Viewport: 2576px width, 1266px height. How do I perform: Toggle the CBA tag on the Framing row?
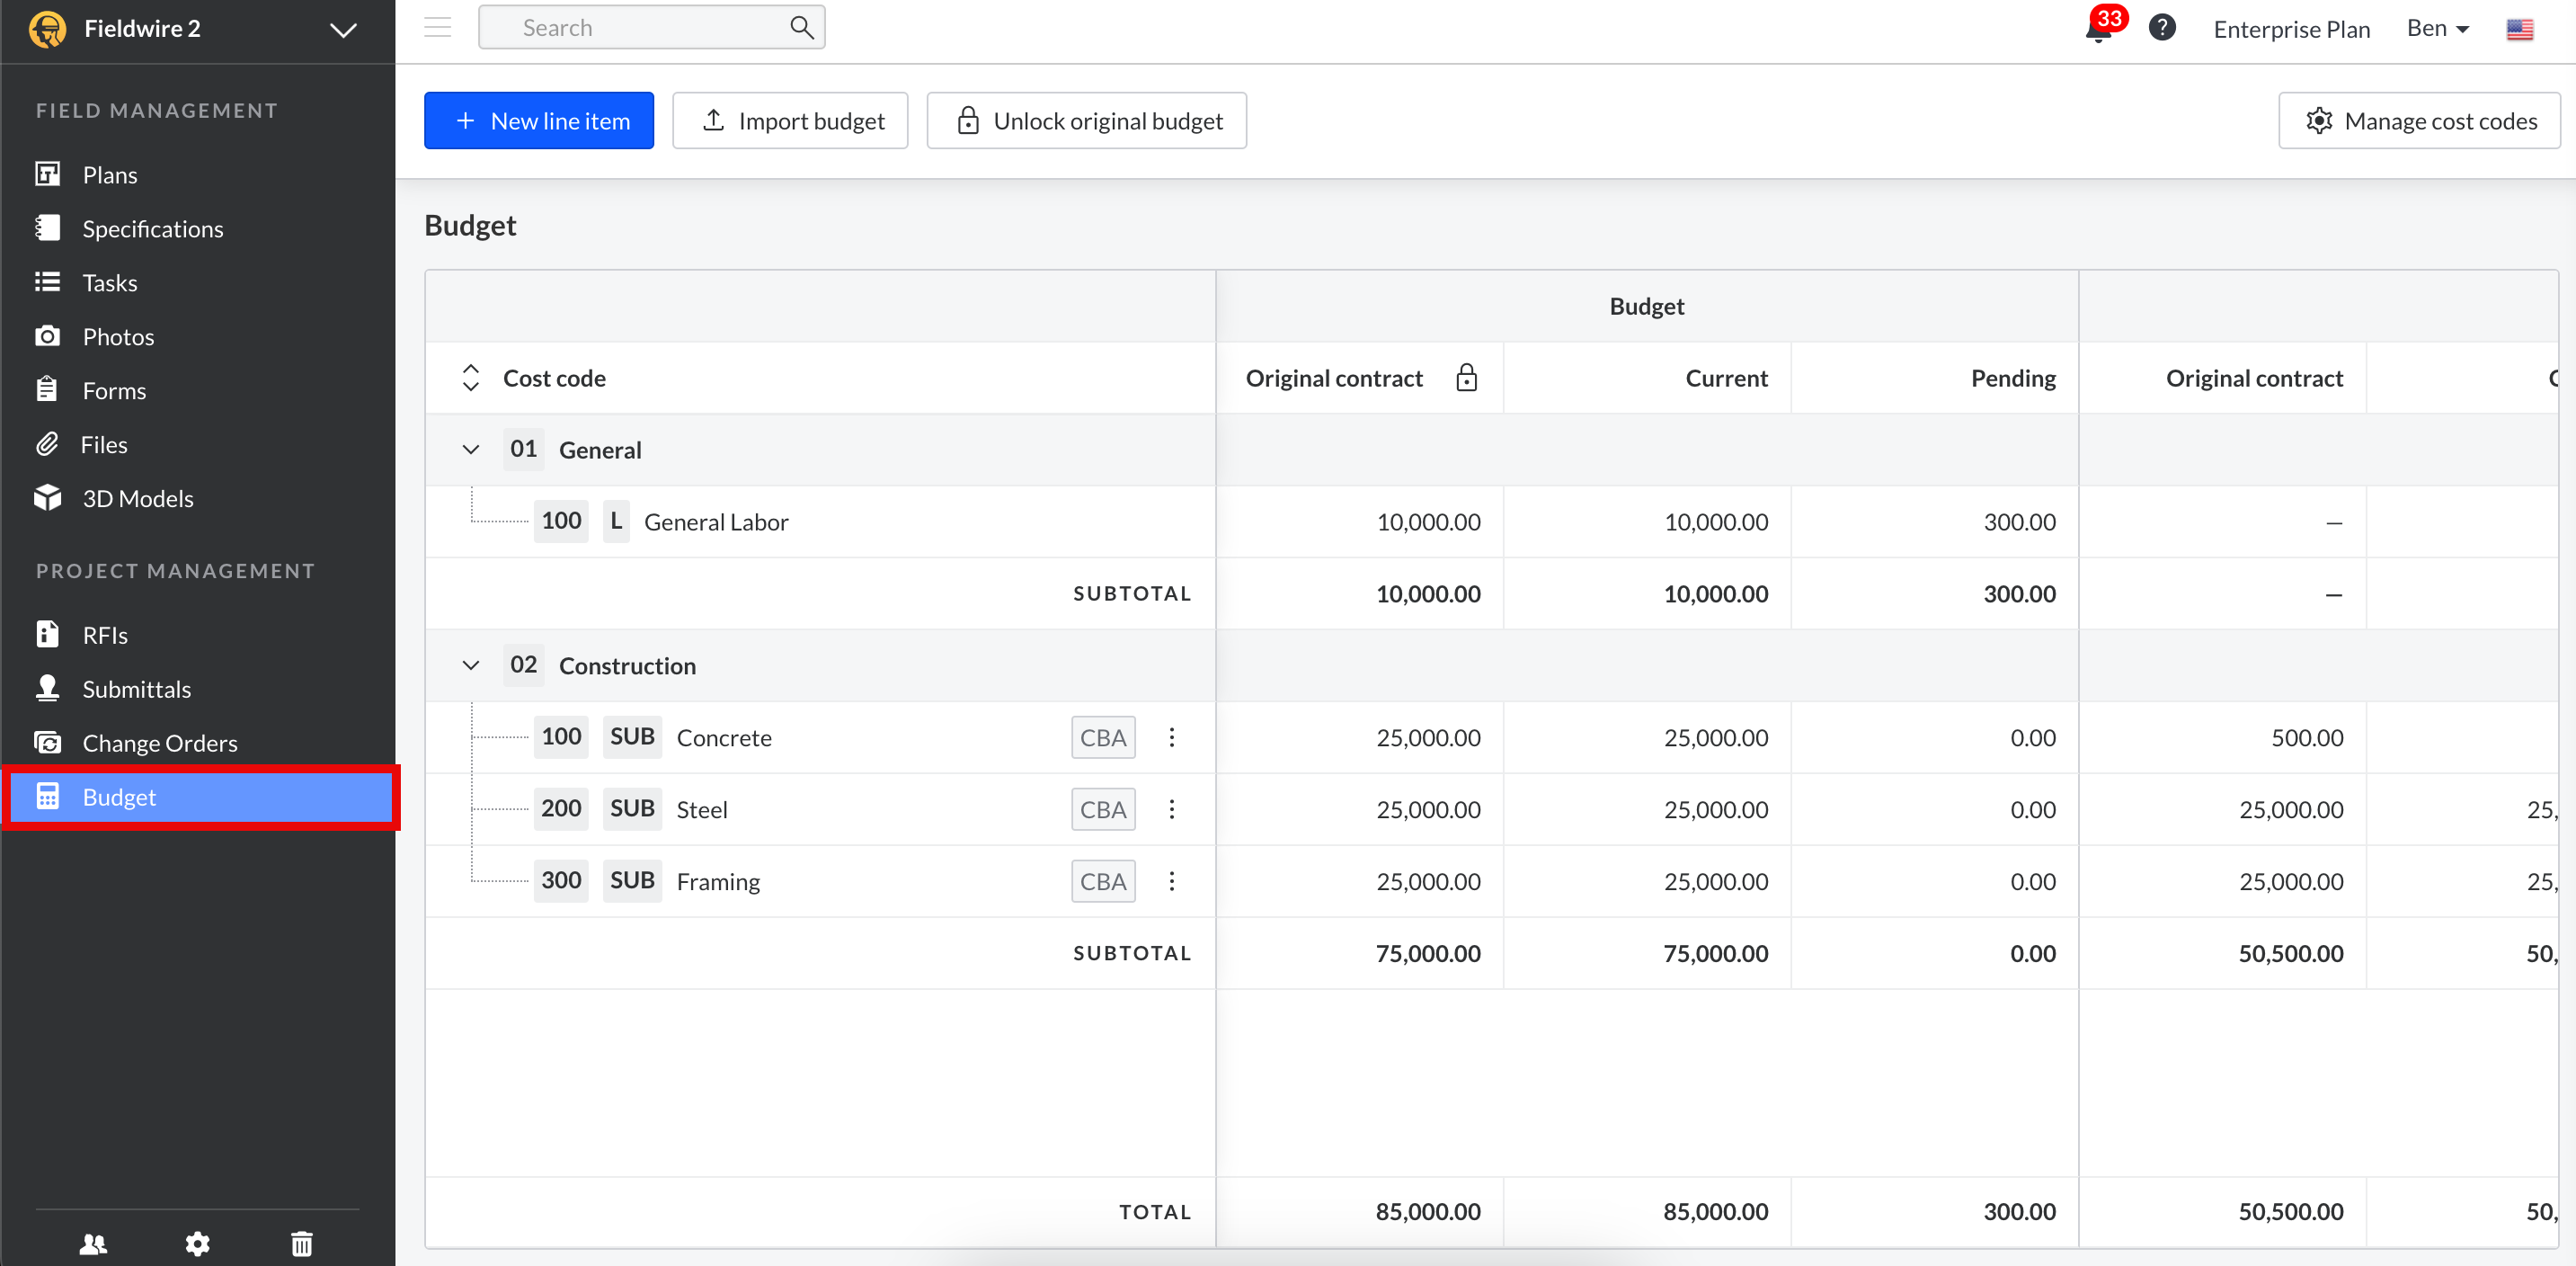click(x=1103, y=882)
